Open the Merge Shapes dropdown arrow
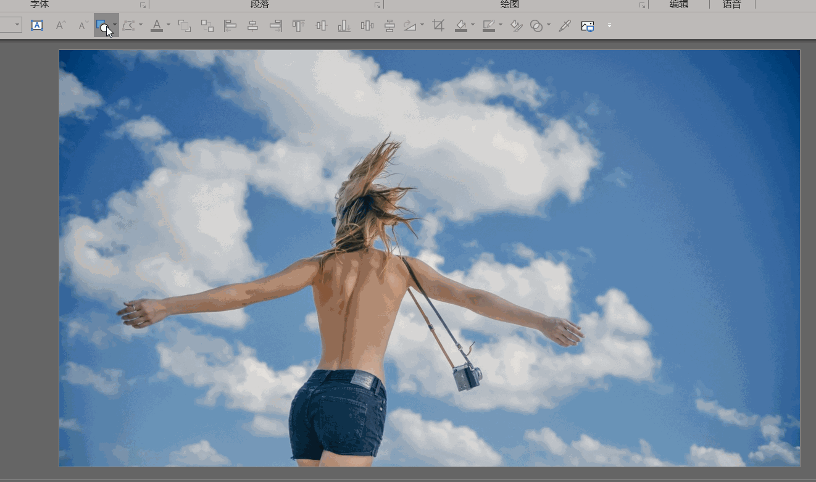Screen dimensions: 816x482 [x=549, y=25]
